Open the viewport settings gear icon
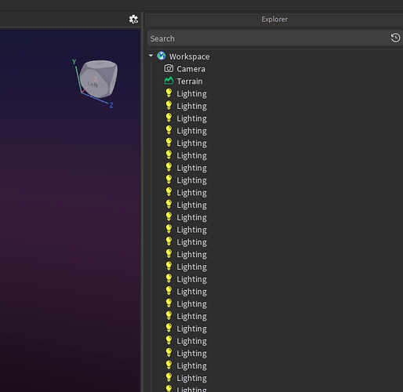The image size is (403, 392). [x=133, y=20]
